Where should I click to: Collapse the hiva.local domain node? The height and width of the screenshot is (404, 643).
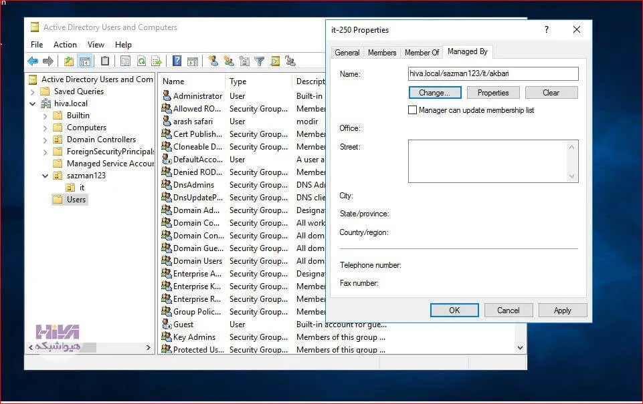[32, 104]
